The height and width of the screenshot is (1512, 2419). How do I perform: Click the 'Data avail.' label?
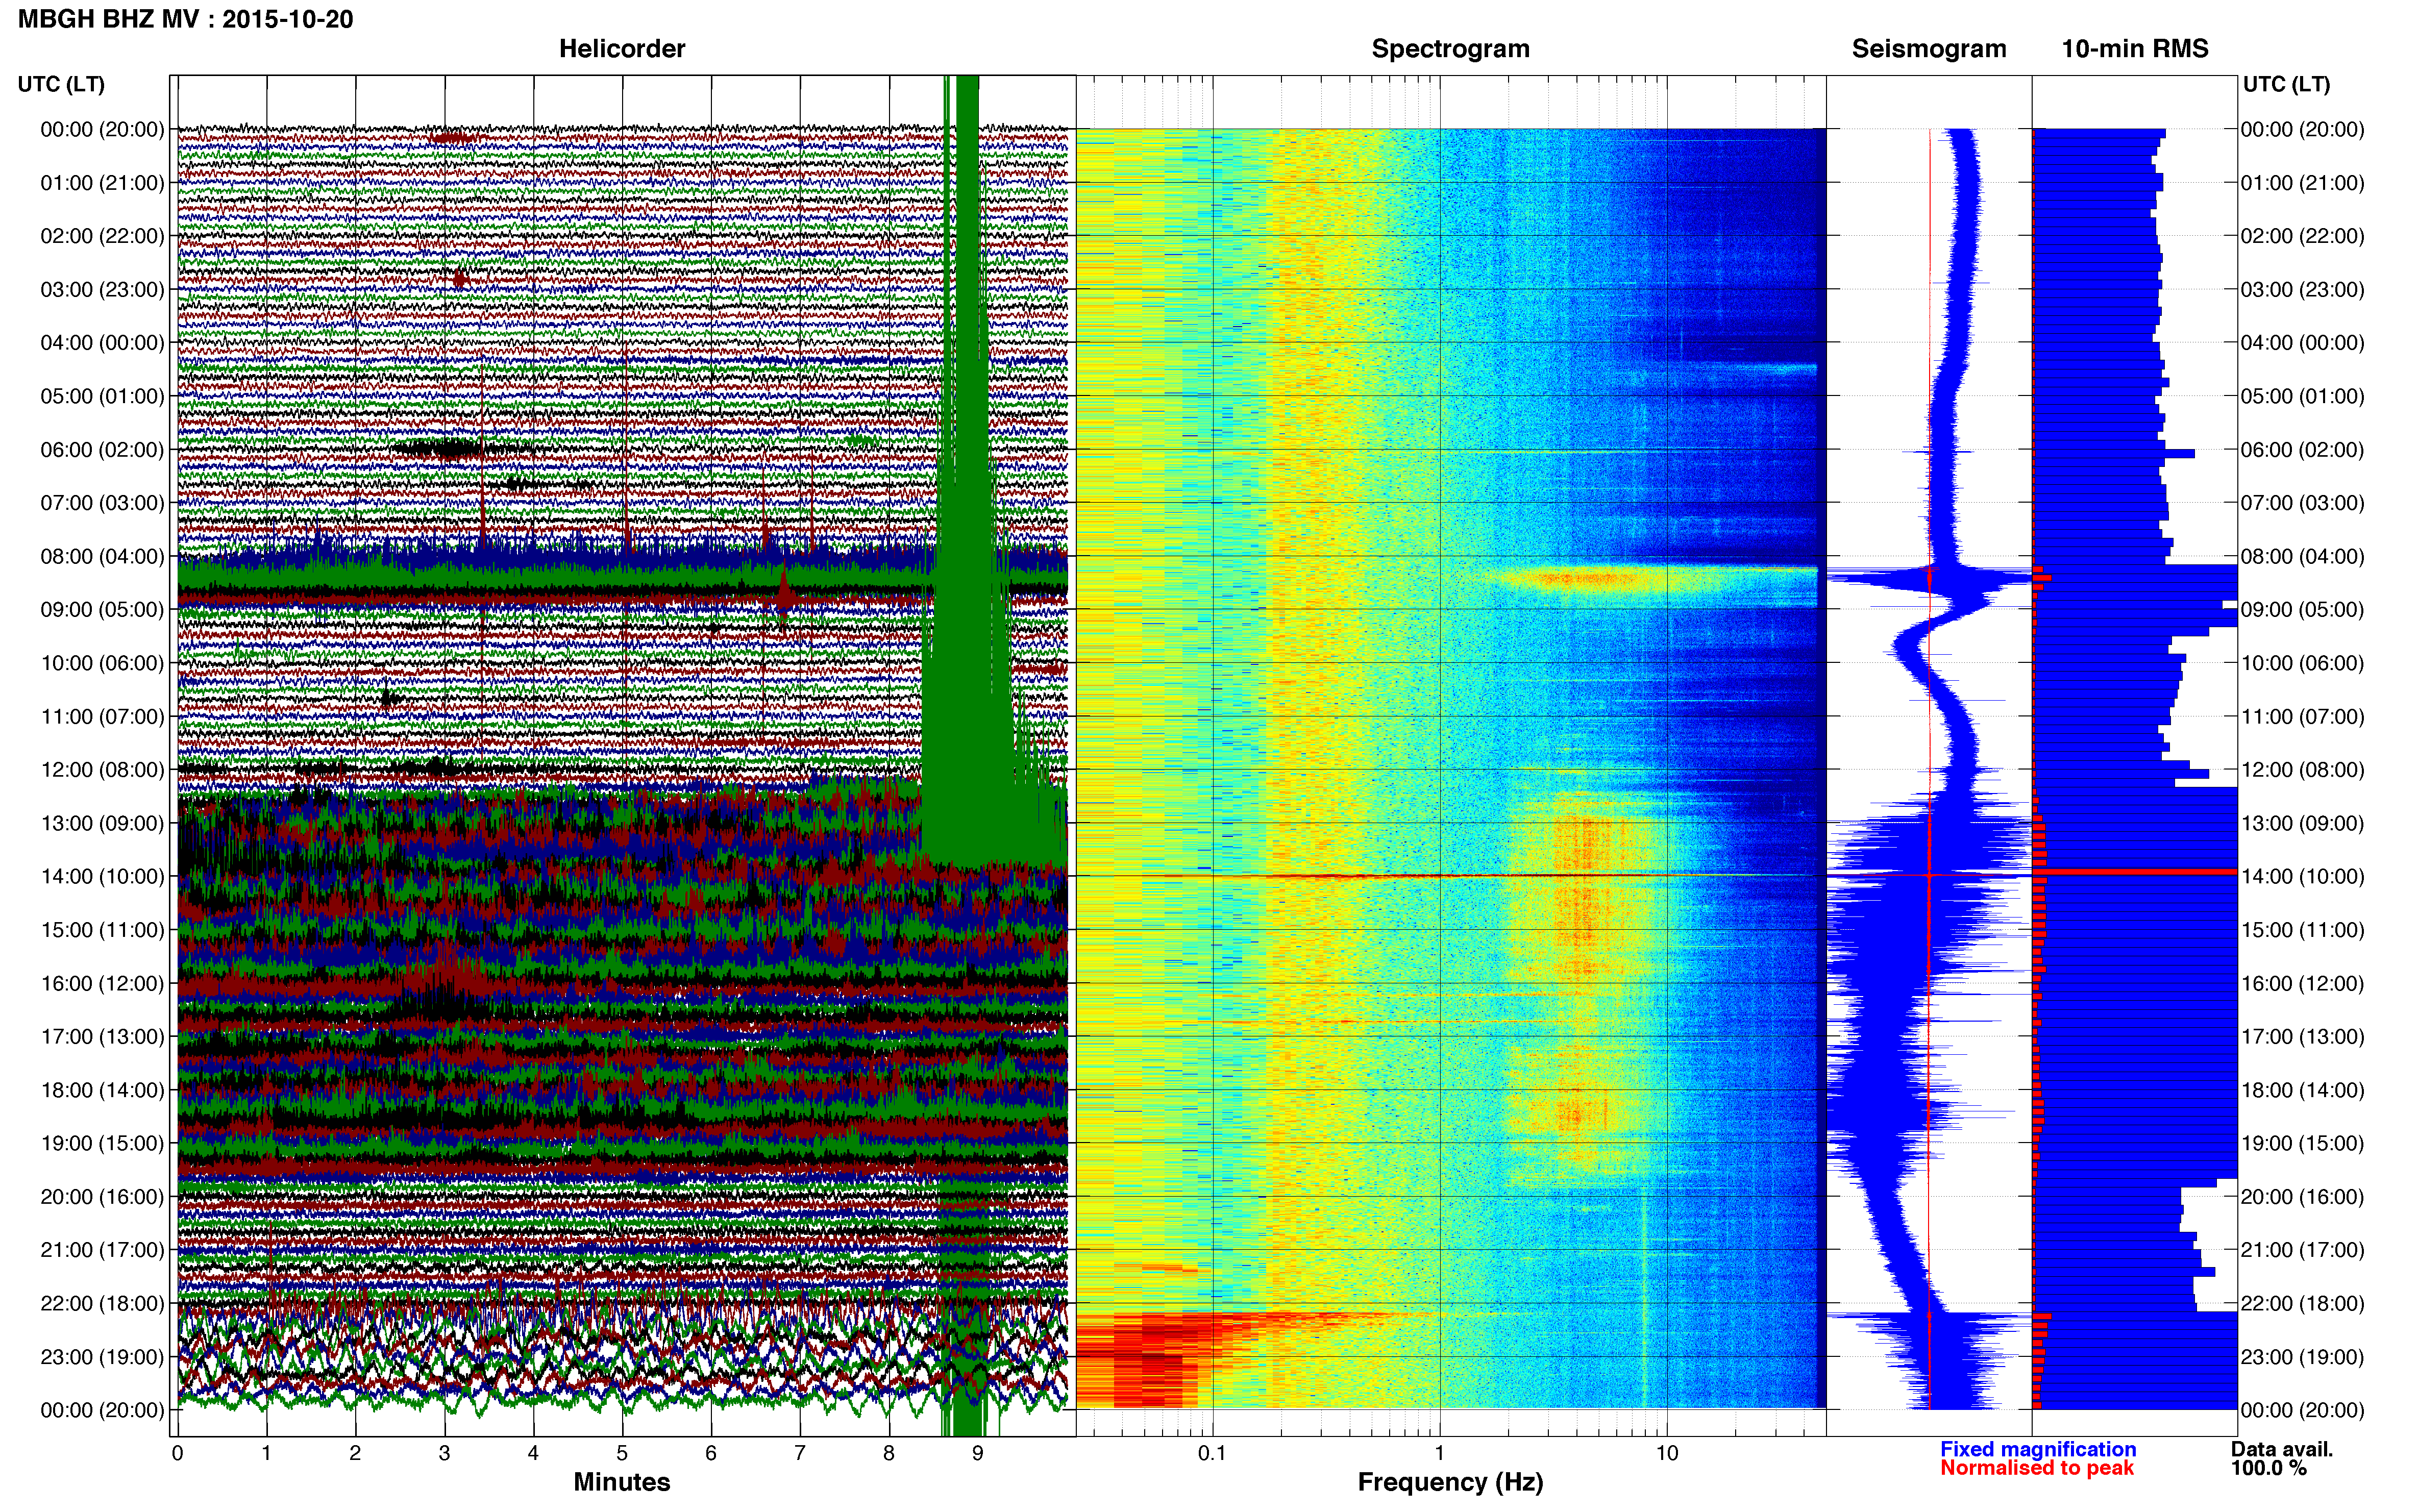pos(2282,1449)
